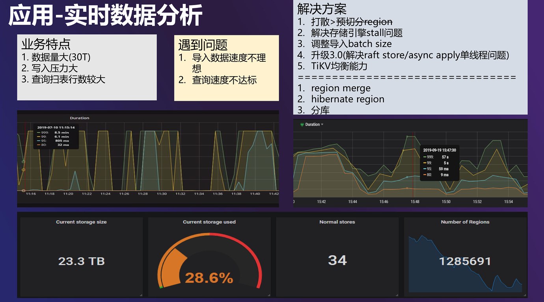Click the struck-through 预切分region text
Viewport: 544px width, 302px height.
pyautogui.click(x=364, y=22)
